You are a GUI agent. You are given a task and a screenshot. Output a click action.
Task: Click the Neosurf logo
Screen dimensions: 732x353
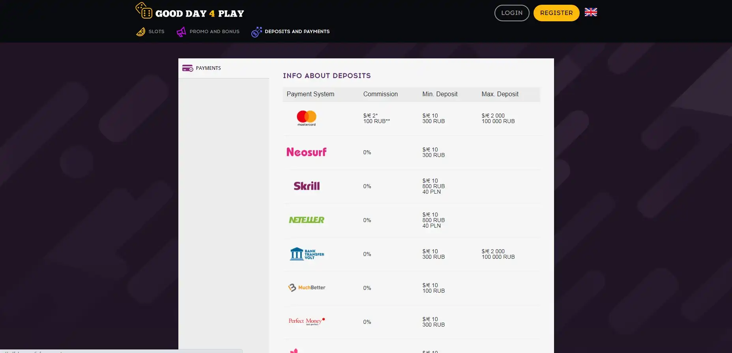click(307, 152)
